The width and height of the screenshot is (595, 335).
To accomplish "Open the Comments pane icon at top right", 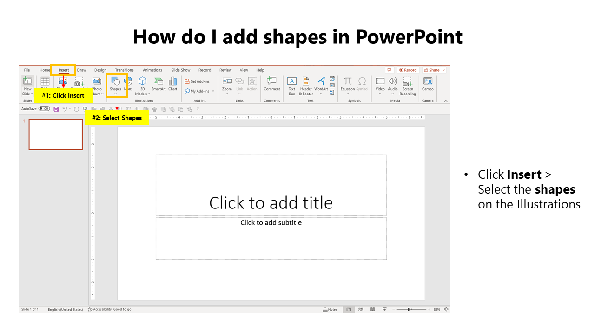I will [390, 70].
